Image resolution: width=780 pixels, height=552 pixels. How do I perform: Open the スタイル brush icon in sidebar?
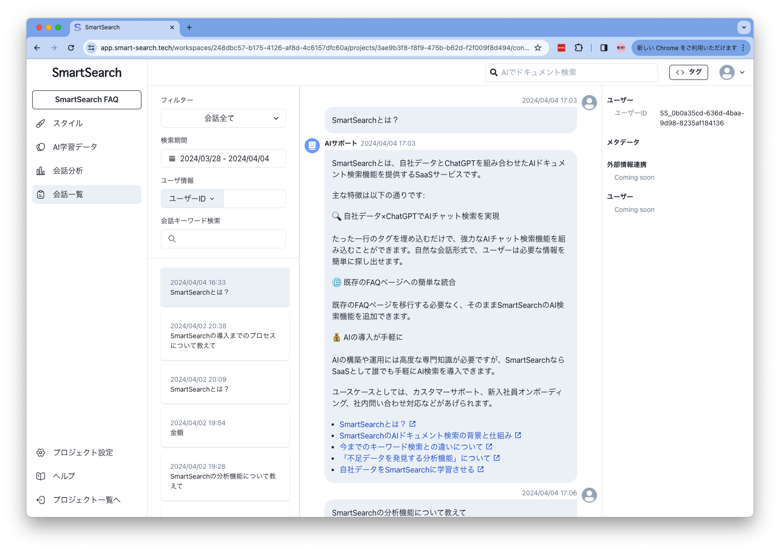pyautogui.click(x=41, y=123)
